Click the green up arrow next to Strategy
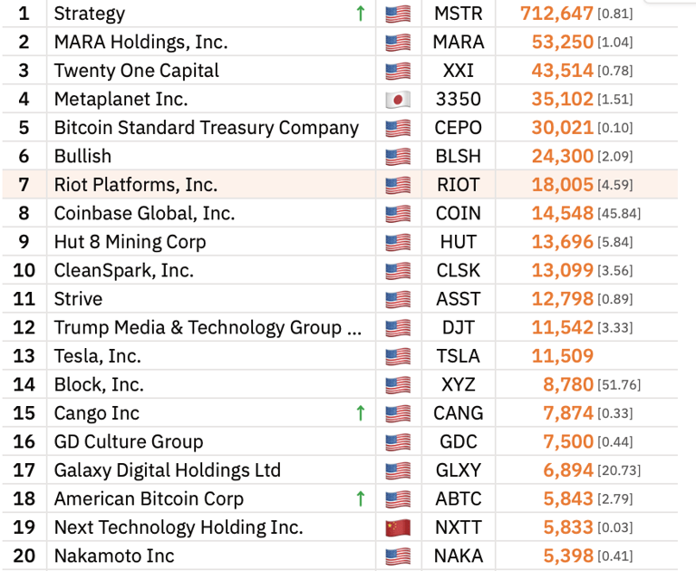Image resolution: width=696 pixels, height=571 pixels. click(x=361, y=14)
